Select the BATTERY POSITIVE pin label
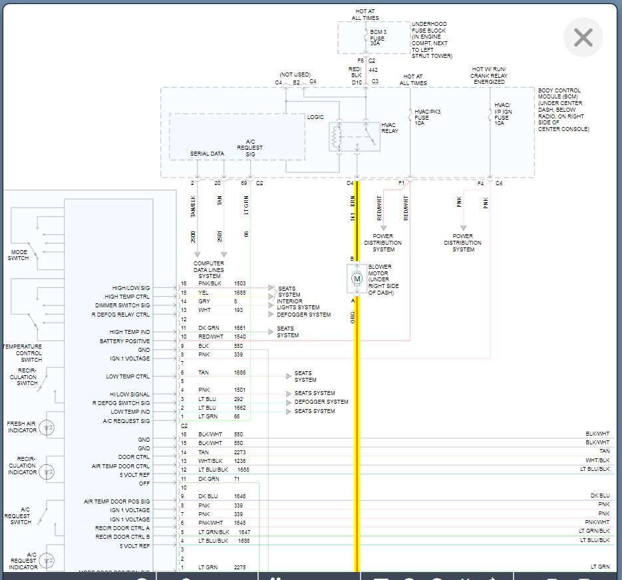Screen dimensions: 622x580 [x=125, y=341]
